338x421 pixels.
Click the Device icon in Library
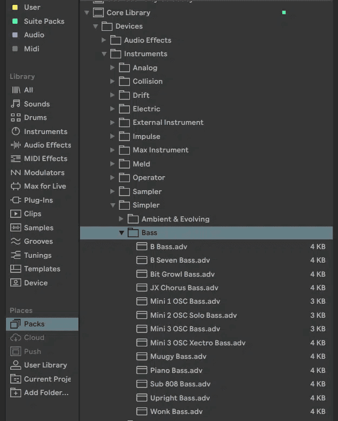coord(16,283)
